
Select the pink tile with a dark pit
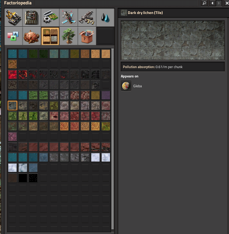click(54, 116)
